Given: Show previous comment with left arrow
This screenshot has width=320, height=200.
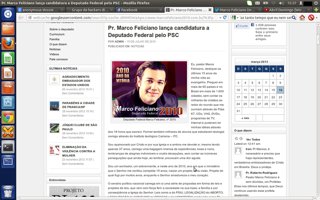Looking at the screenshot, I should tap(236, 139).
